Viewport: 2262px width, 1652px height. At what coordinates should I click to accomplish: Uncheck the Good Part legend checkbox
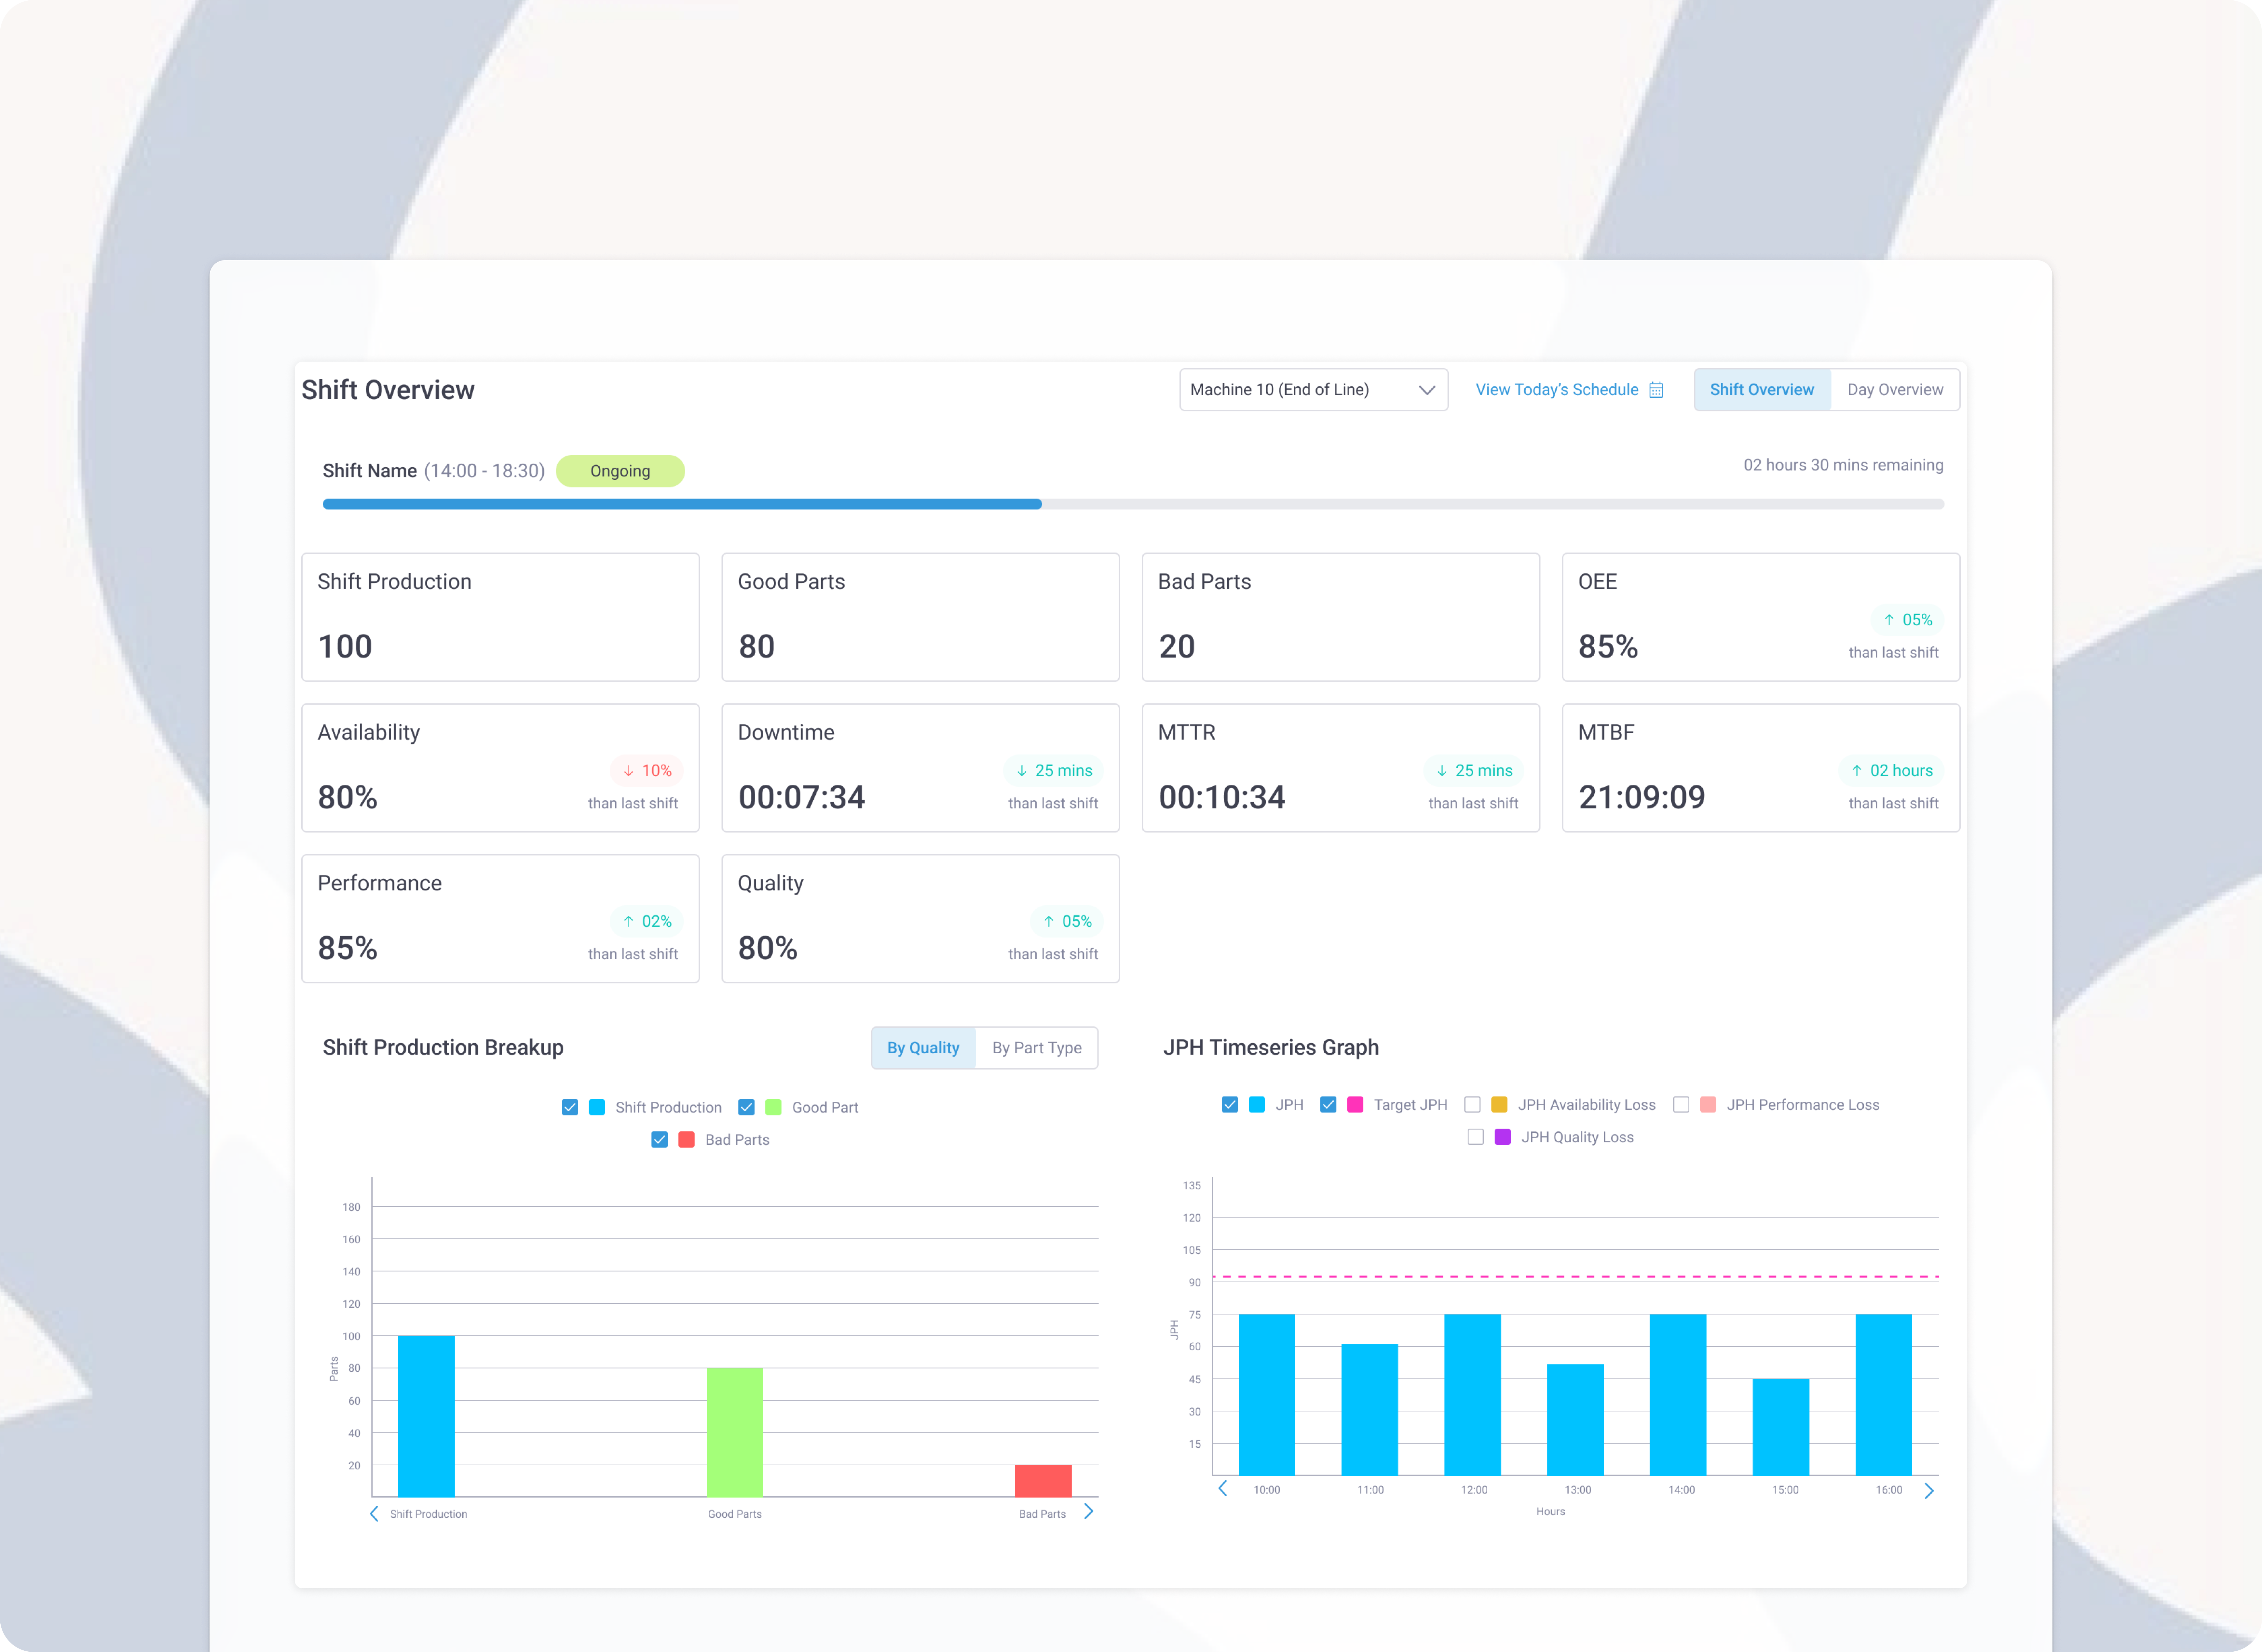click(x=746, y=1107)
